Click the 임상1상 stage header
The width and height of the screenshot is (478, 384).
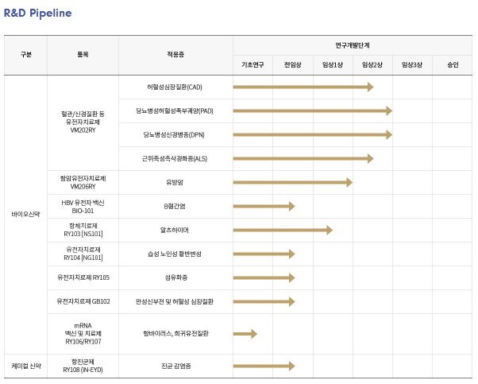coord(333,64)
